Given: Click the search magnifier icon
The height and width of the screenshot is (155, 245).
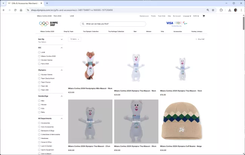Looking at the screenshot, I should (x=83, y=24).
